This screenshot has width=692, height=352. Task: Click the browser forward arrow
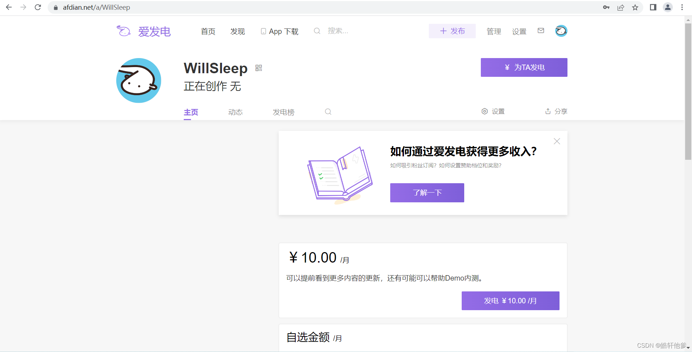click(x=23, y=7)
